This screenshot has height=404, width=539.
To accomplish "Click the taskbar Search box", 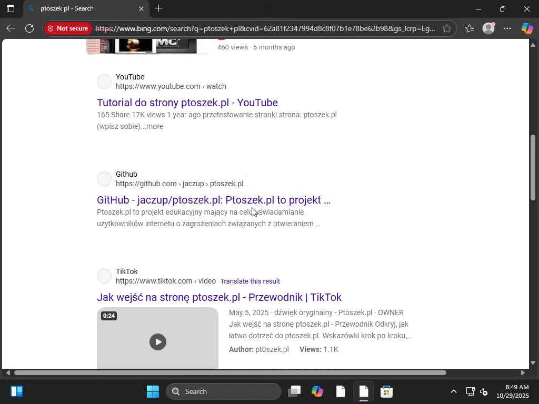I will [x=223, y=391].
